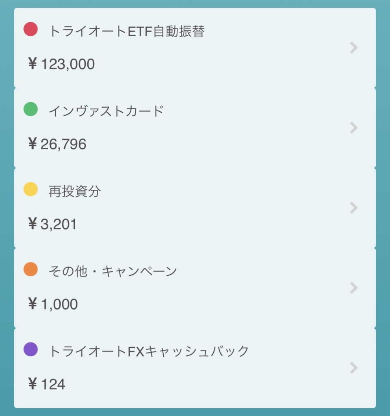Click the ¥26,796 amount
Image resolution: width=390 pixels, height=416 pixels.
pyautogui.click(x=57, y=144)
